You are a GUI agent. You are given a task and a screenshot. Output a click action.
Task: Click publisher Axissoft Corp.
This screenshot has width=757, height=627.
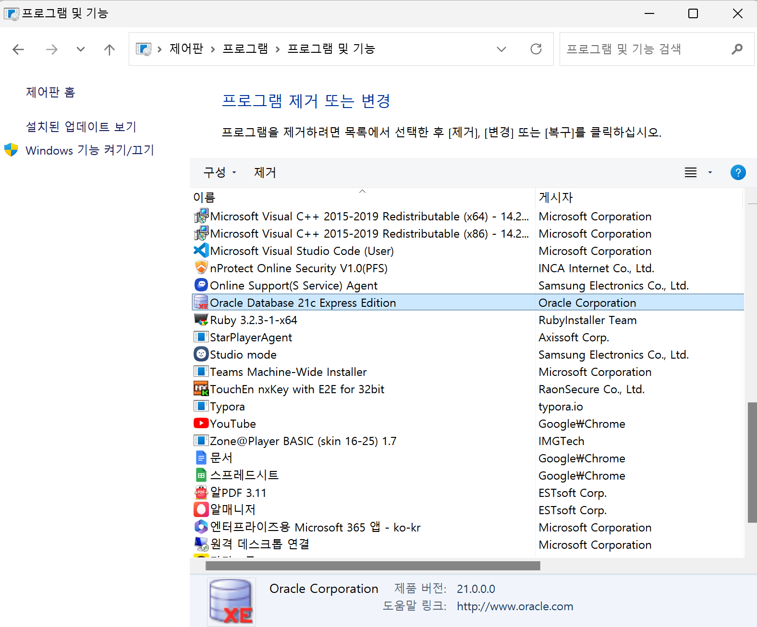574,338
